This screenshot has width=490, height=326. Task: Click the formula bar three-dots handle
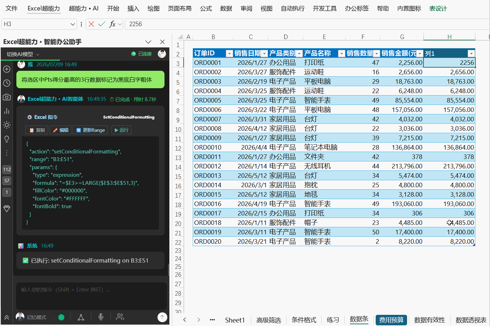point(81,24)
